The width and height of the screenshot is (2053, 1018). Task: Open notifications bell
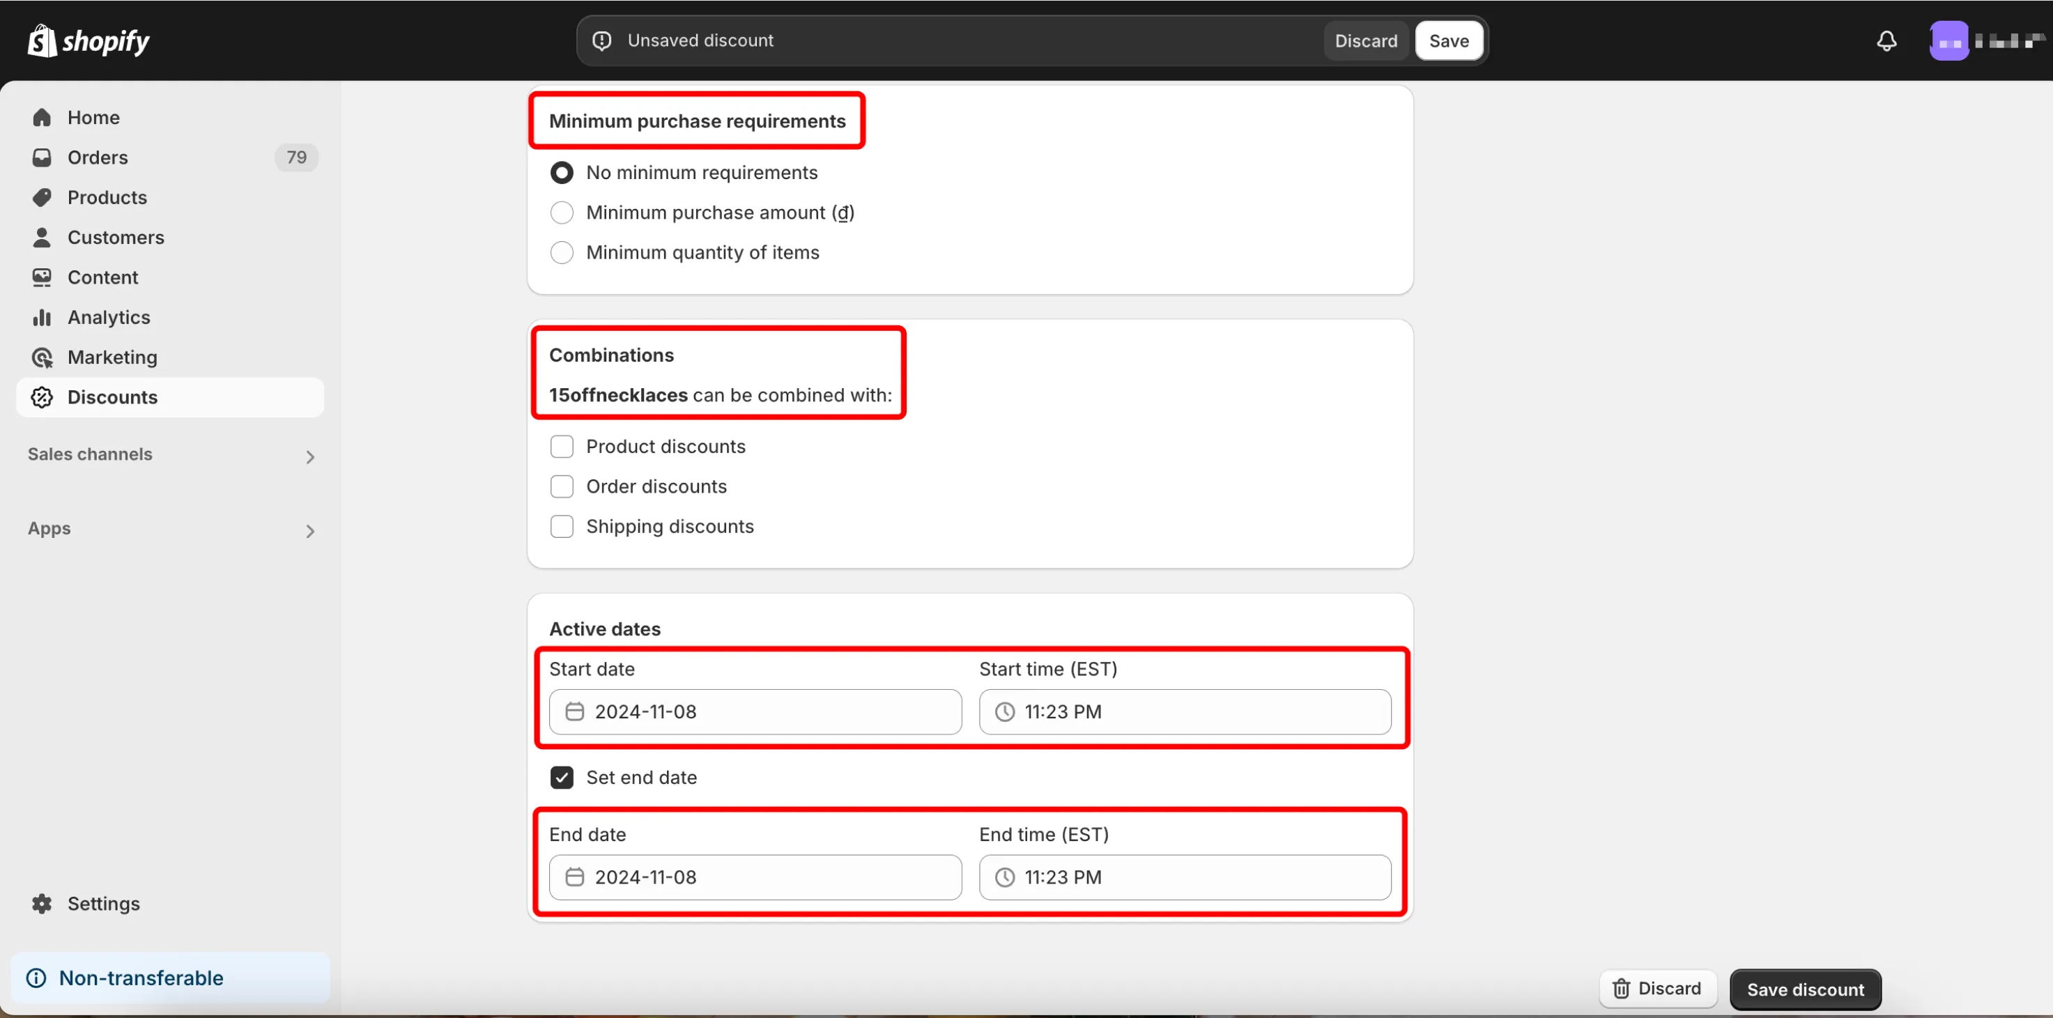coord(1886,40)
